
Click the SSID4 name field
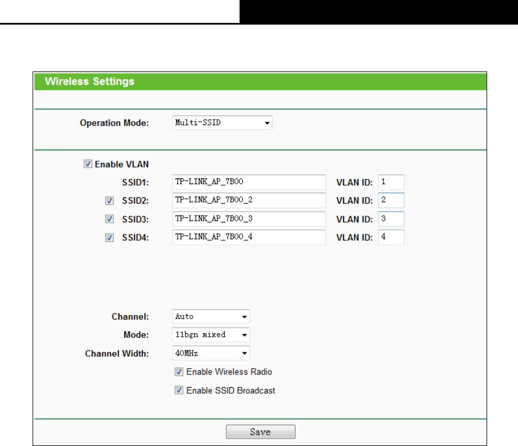click(x=249, y=237)
